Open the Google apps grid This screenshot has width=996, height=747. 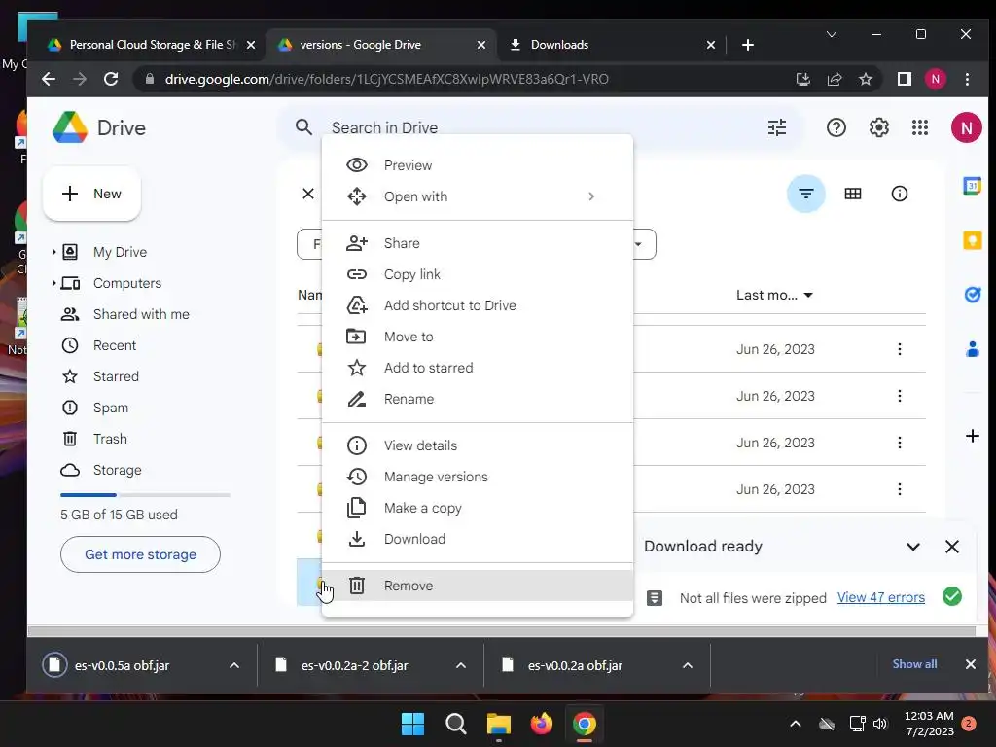click(920, 127)
